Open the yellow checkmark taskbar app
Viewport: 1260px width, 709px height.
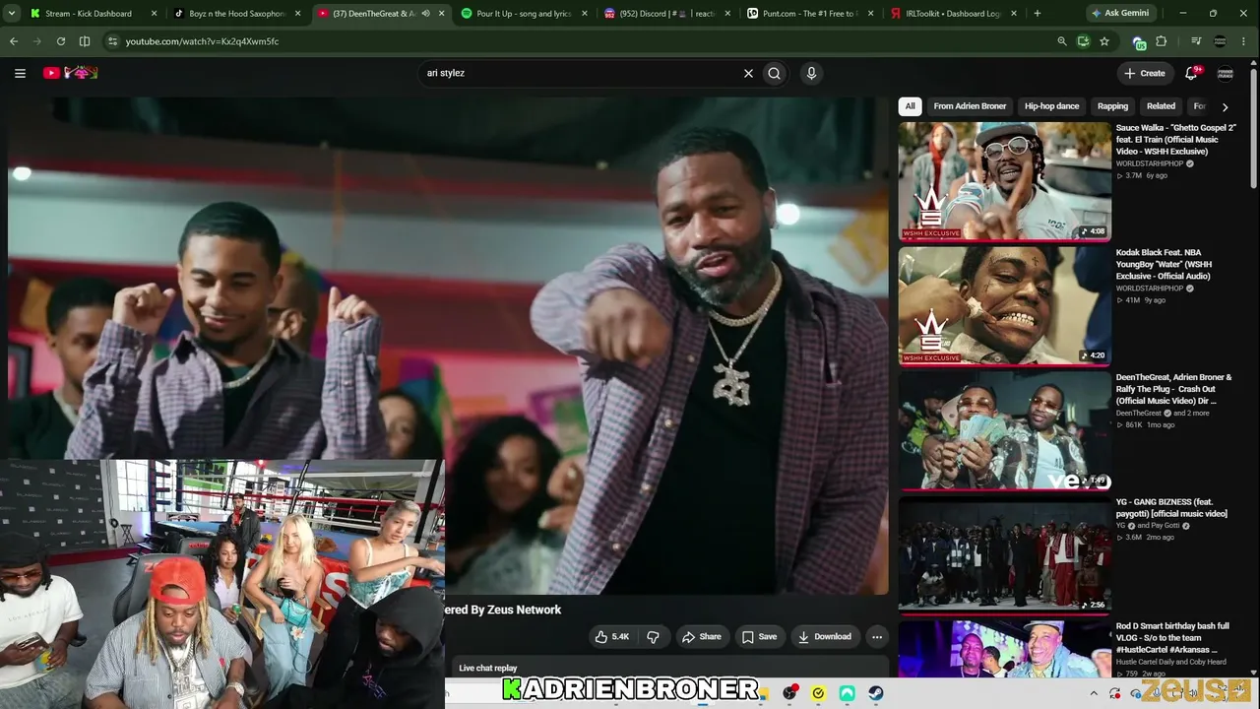point(818,693)
